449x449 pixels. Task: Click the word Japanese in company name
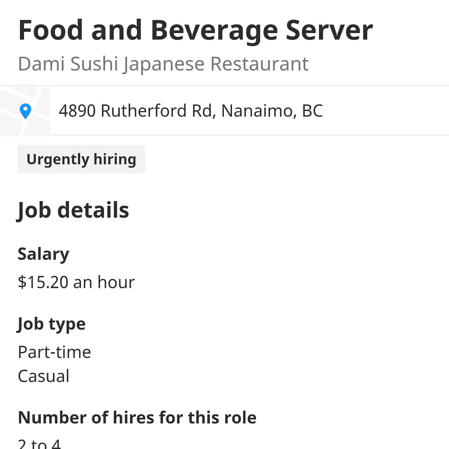coord(164,64)
